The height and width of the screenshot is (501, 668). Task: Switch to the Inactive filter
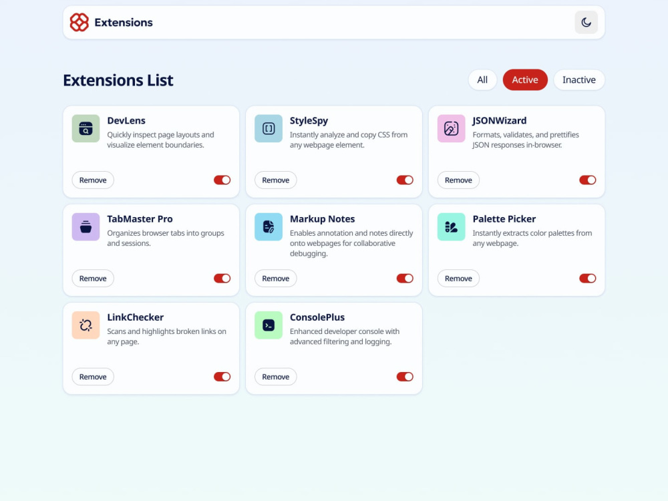click(579, 79)
